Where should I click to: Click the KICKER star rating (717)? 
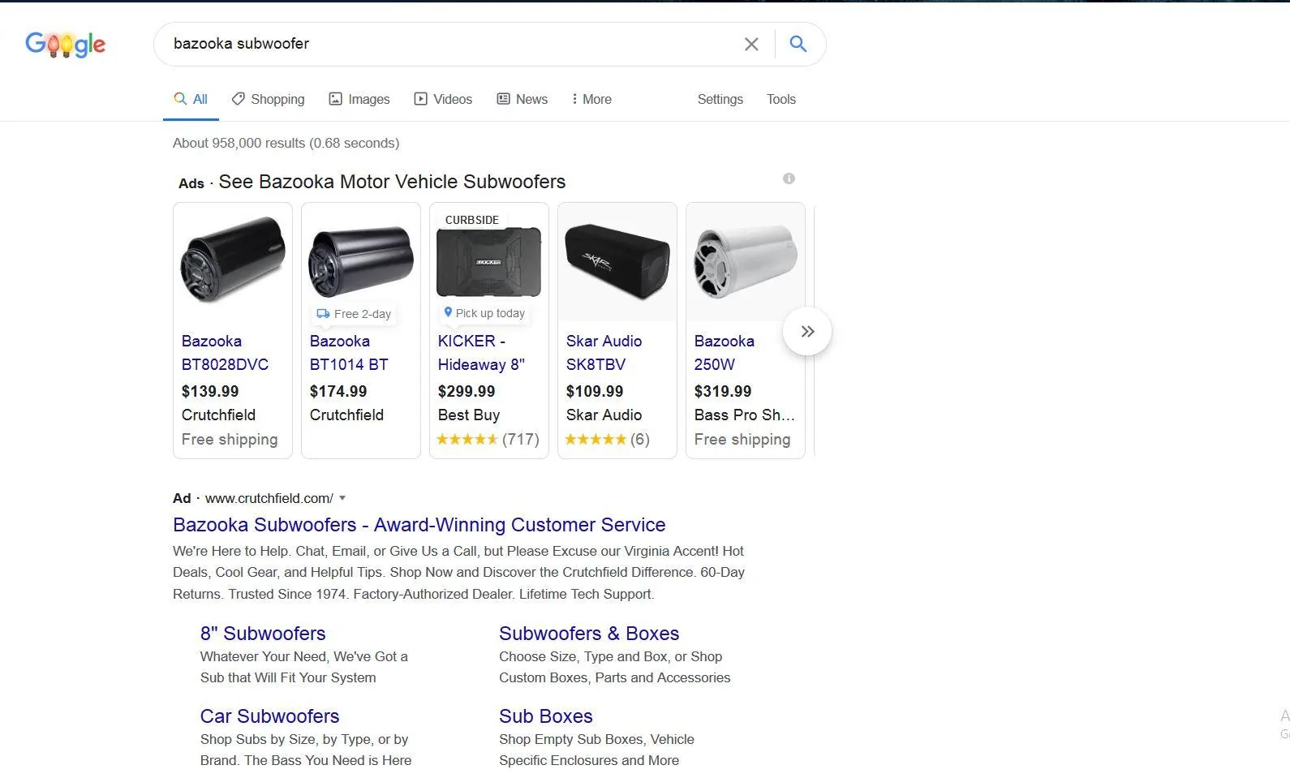488,439
